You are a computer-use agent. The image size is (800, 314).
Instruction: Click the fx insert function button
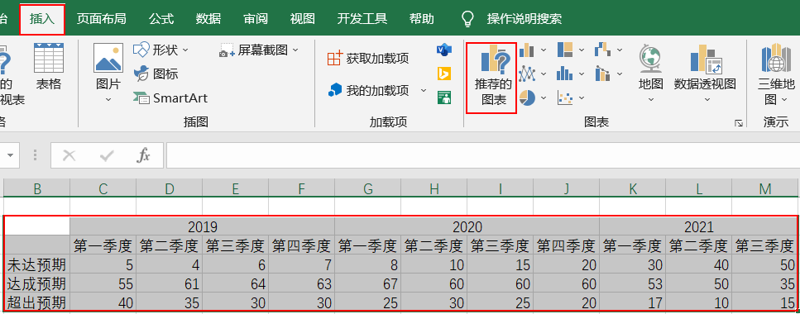pyautogui.click(x=143, y=155)
